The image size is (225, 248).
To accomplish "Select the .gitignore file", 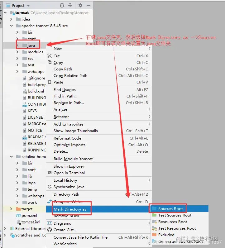I will click(36, 78).
